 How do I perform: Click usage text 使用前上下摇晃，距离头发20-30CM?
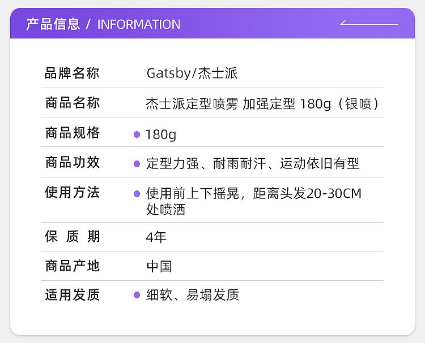tap(254, 193)
